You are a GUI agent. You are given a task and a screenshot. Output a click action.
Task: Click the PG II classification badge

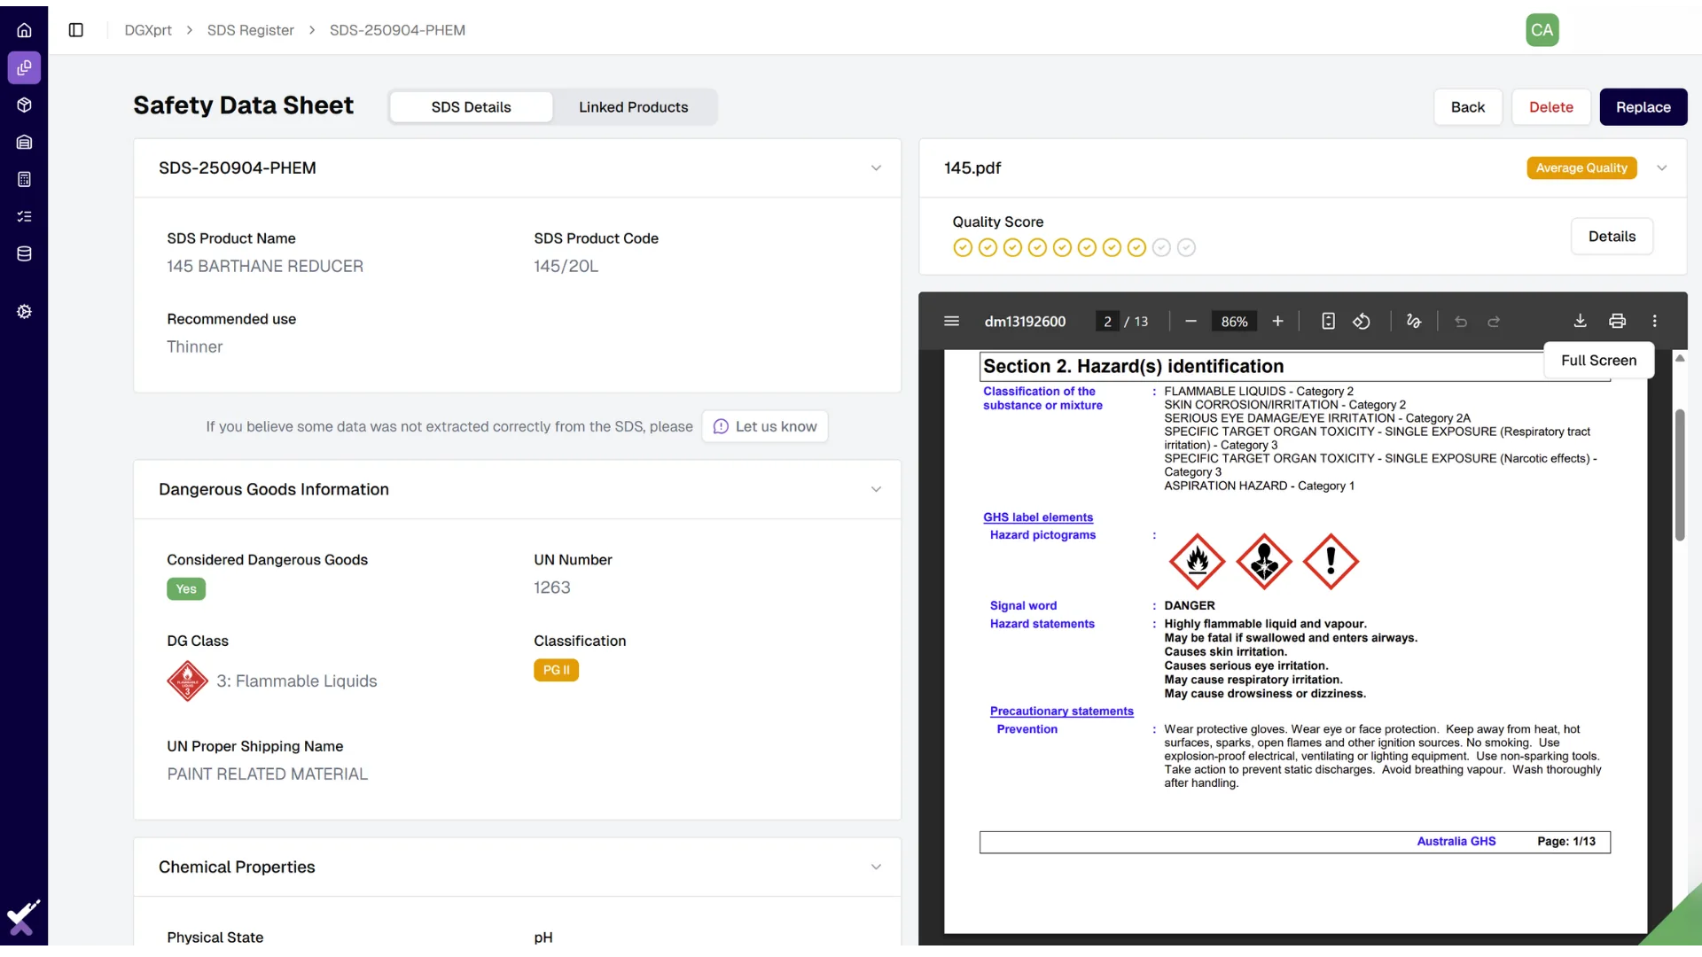556,671
